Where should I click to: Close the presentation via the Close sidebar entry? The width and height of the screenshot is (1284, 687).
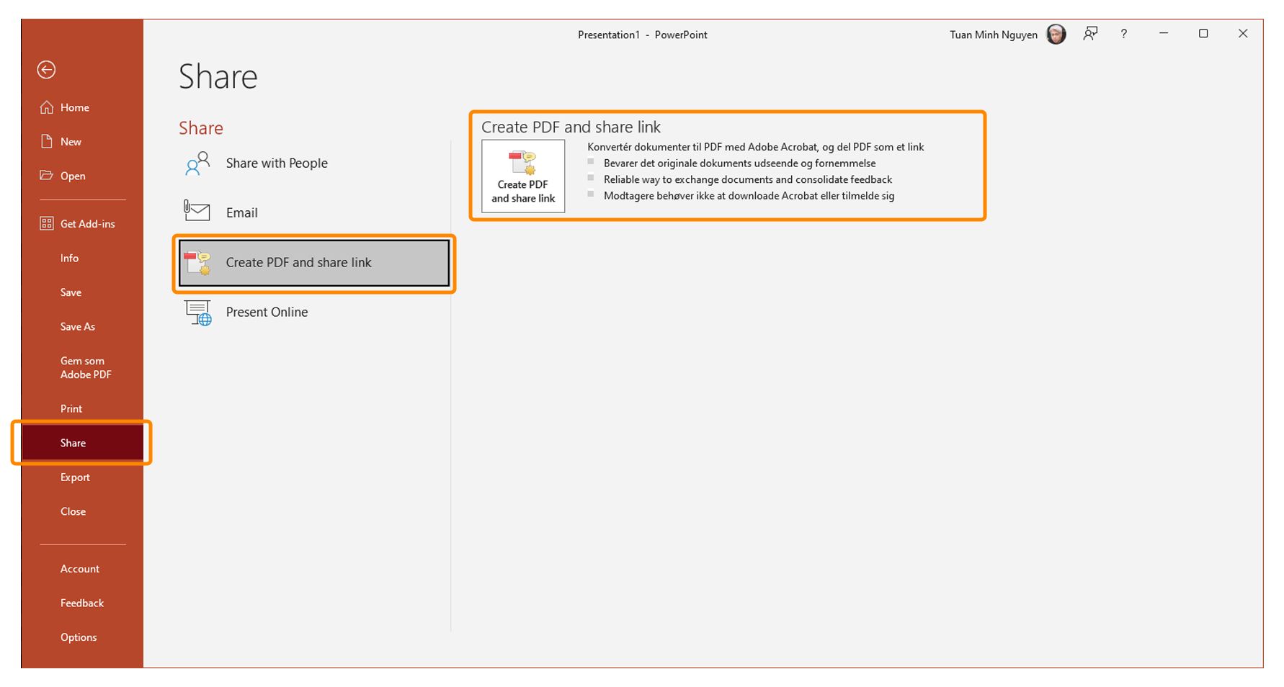pos(73,511)
